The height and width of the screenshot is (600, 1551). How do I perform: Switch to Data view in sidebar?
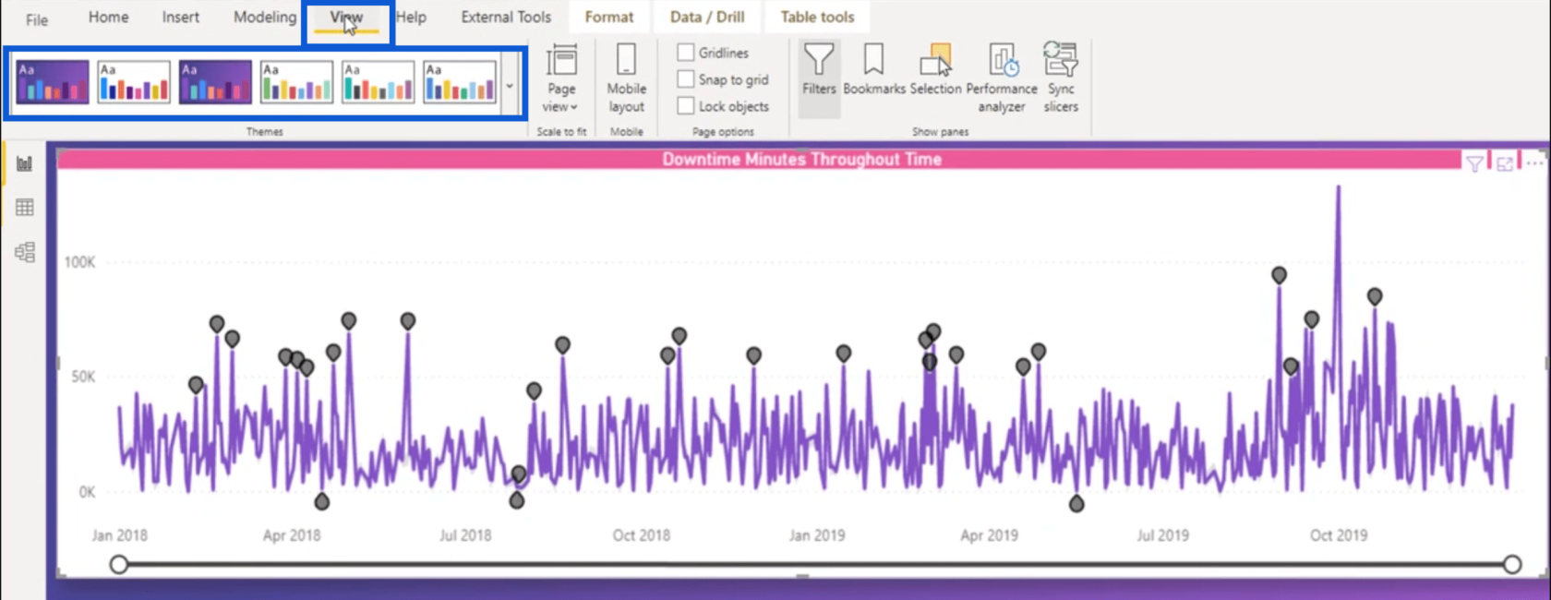pos(25,208)
